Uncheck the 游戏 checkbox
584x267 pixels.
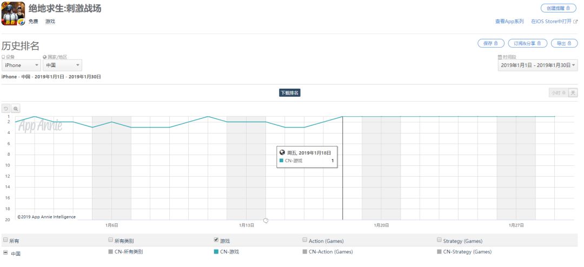[216, 240]
